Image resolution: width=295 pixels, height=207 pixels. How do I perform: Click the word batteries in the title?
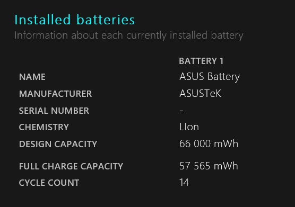tap(106, 20)
